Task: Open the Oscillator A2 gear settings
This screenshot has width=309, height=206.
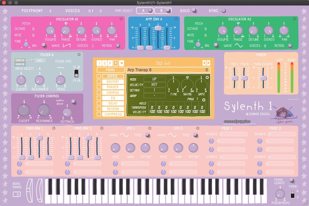Action: click(295, 19)
